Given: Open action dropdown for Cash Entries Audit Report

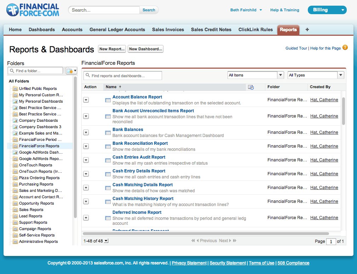Looking at the screenshot, I should [x=86, y=160].
